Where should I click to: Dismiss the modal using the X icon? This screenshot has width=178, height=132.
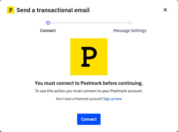[165, 10]
